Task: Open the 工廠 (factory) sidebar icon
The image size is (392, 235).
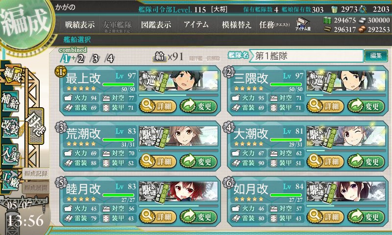Action: [10, 180]
